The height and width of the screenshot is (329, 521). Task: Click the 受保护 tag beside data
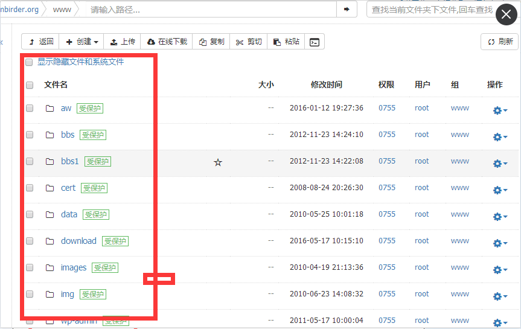tap(96, 215)
